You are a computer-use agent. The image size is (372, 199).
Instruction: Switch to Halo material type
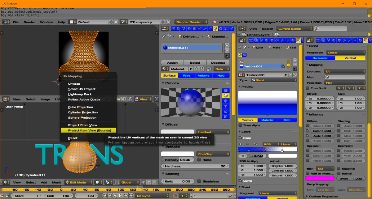pos(221,75)
